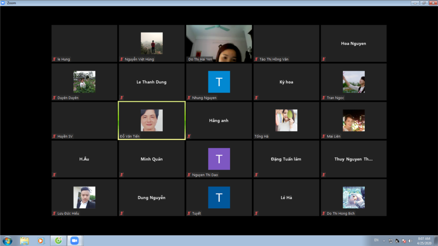Click muted microphone icon on Hoa Nguyen tile
438x246 pixels.
(x=324, y=59)
